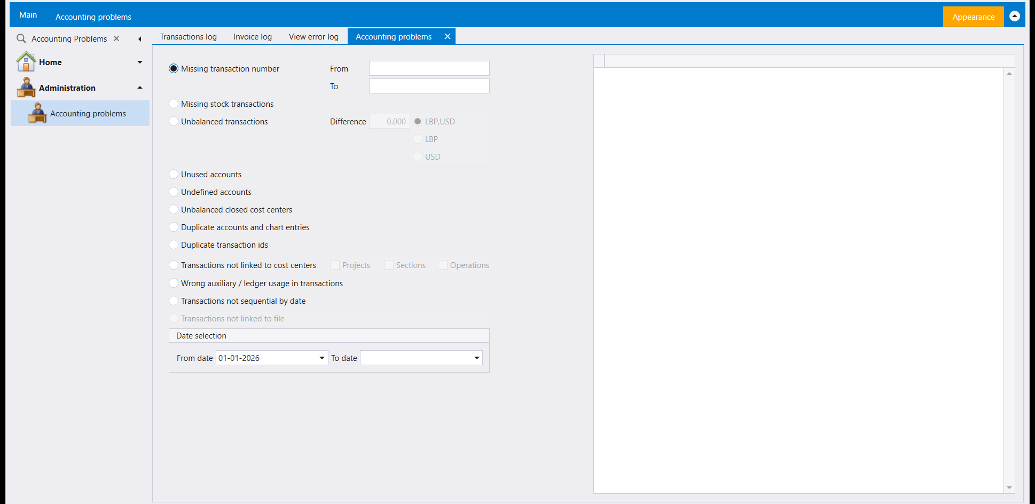Collapse the sidebar with the left arrow
The height and width of the screenshot is (504, 1035).
tap(140, 39)
